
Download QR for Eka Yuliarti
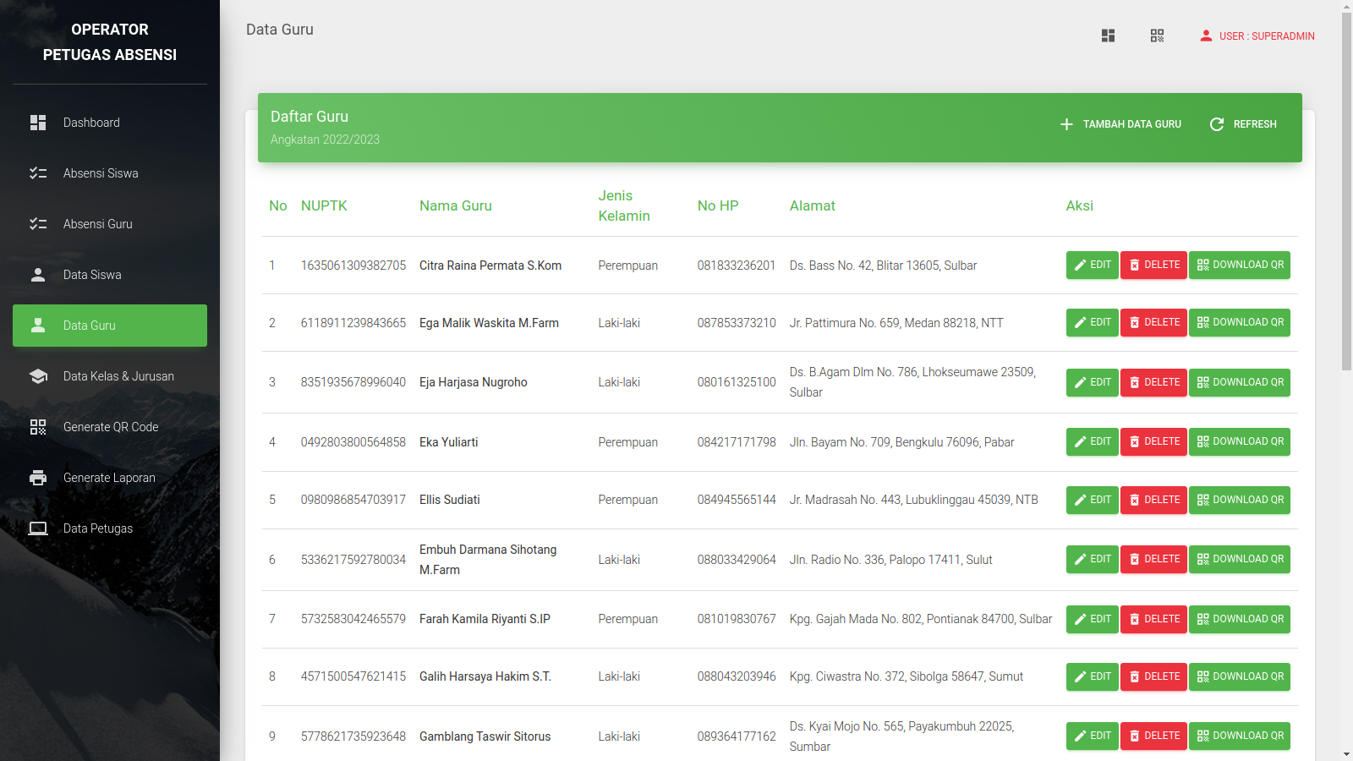(1239, 441)
